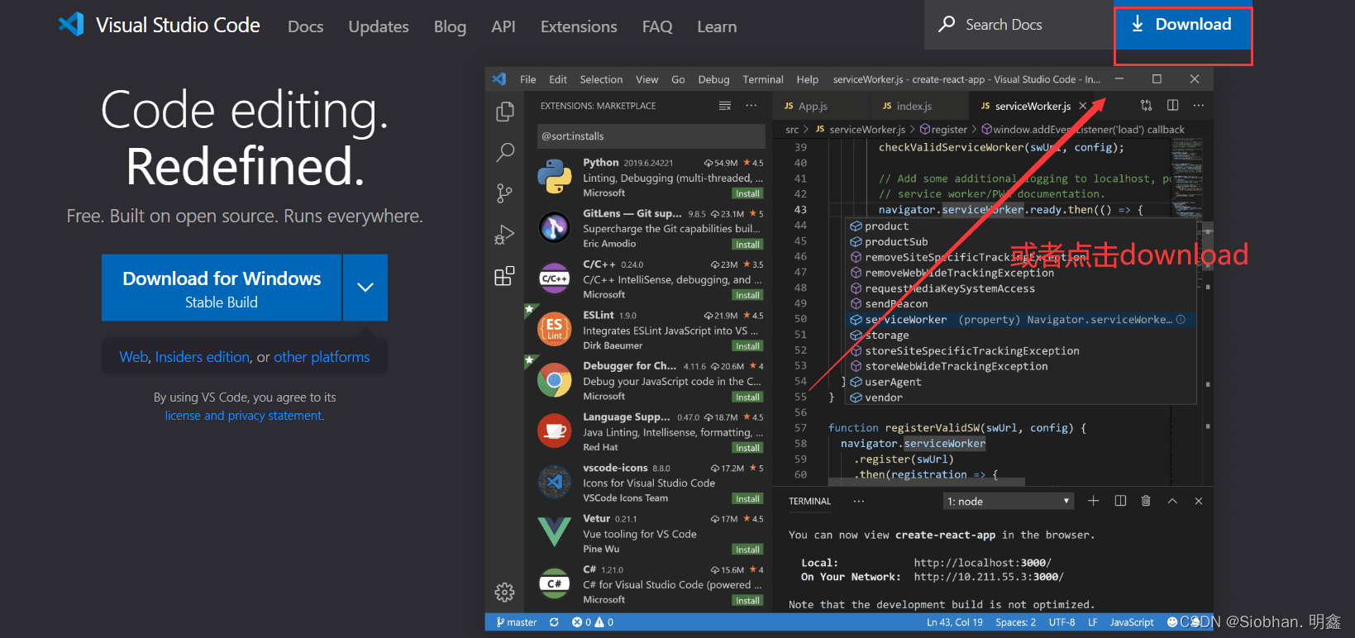
Task: Delete terminal with the trash icon
Action: 1146,501
